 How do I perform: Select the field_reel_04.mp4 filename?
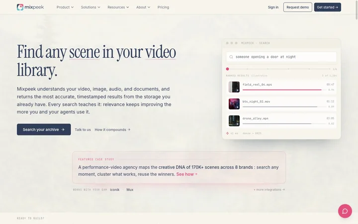click(257, 85)
